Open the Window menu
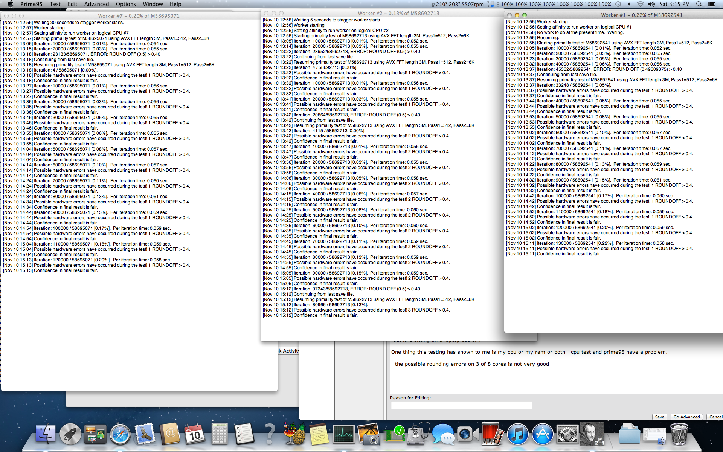Image resolution: width=723 pixels, height=452 pixels. click(153, 4)
